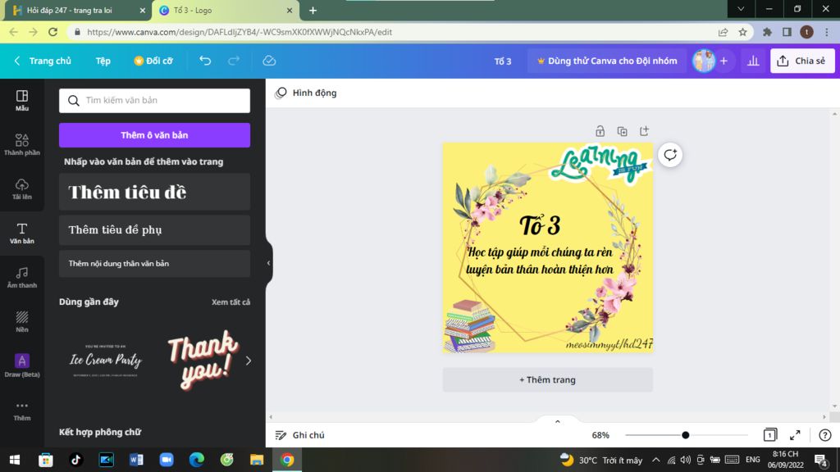The width and height of the screenshot is (840, 472).
Task: Click the 68% zoom value
Action: point(600,435)
